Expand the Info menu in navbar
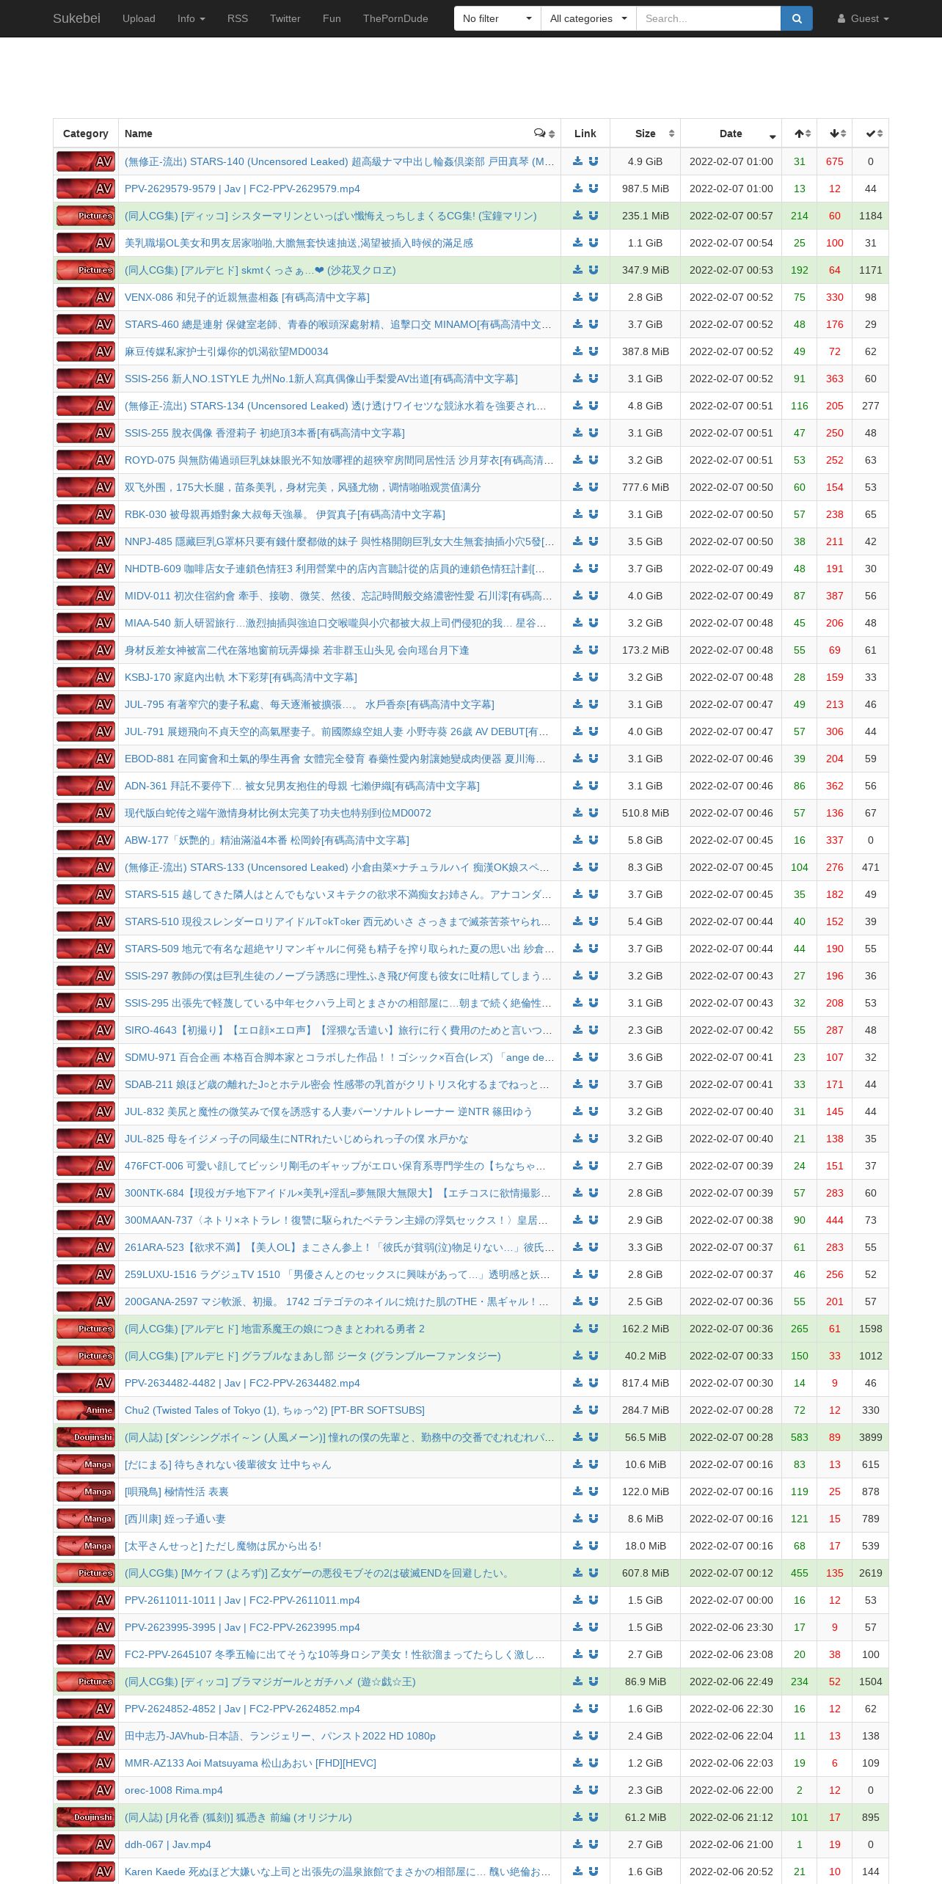This screenshot has height=1884, width=942. coord(191,18)
